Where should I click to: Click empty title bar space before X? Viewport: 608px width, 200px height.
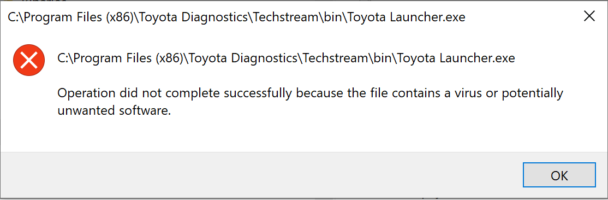(x=520, y=16)
